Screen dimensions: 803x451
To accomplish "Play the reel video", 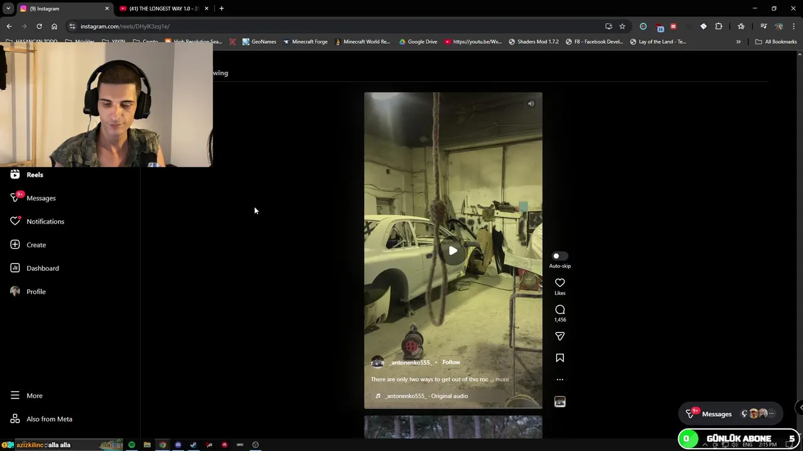I will 453,251.
